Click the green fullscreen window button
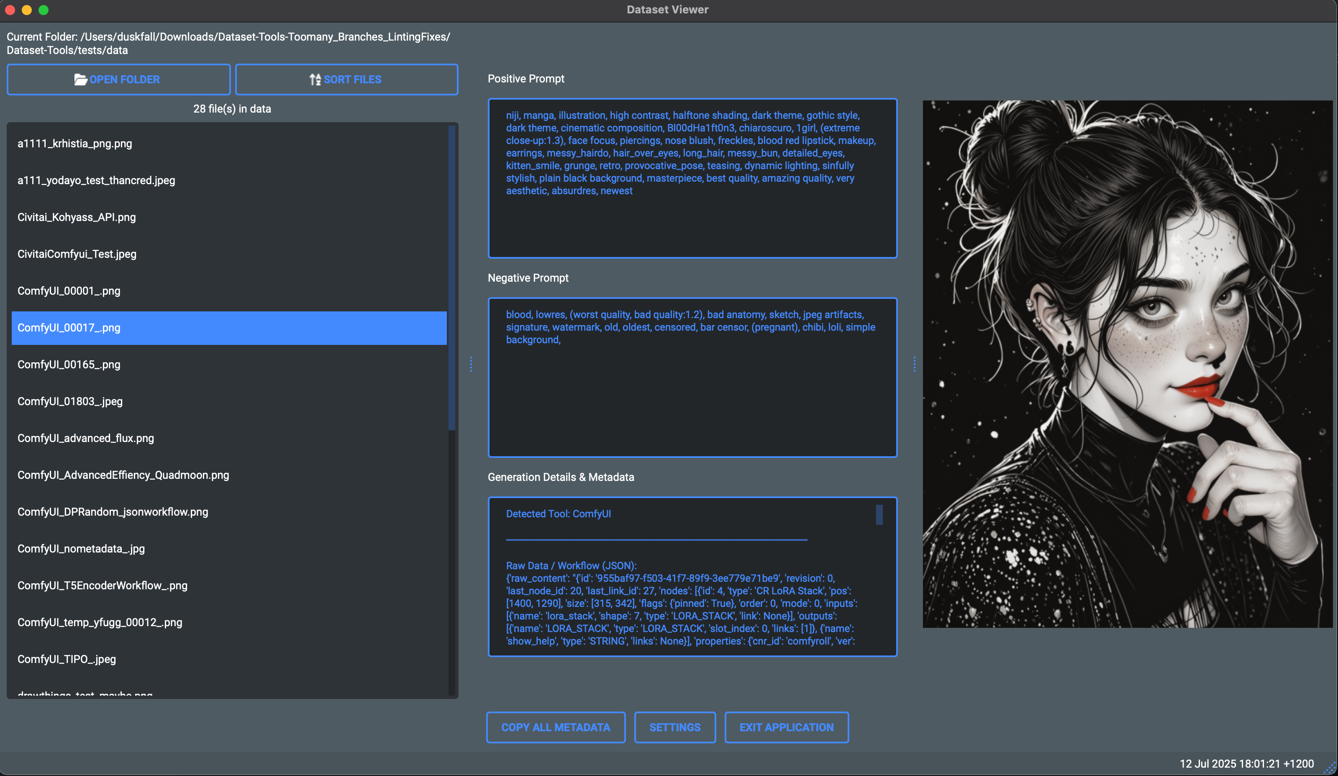Viewport: 1338px width, 776px height. (x=44, y=10)
